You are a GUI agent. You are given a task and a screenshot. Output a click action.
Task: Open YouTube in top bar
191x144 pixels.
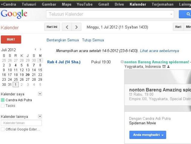coord(85,4)
